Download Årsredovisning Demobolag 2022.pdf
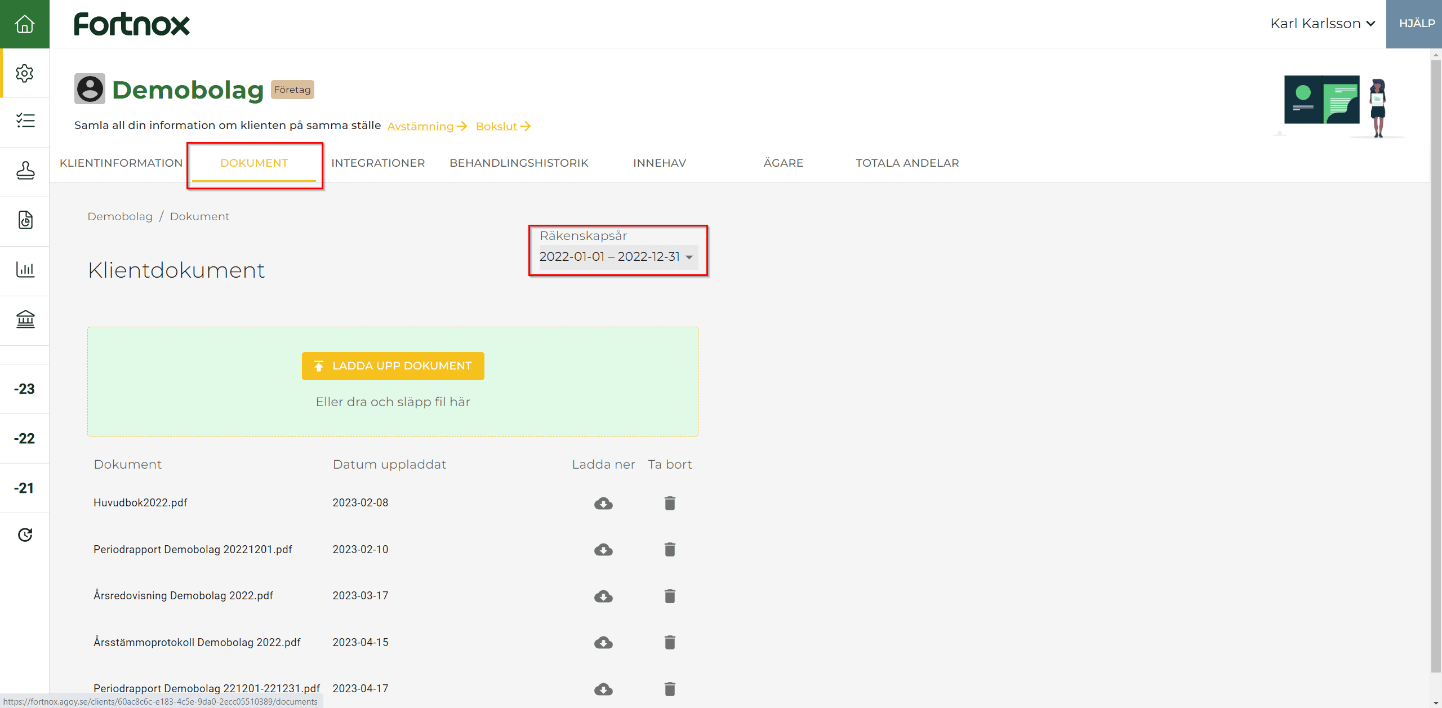The image size is (1442, 708). (x=603, y=596)
